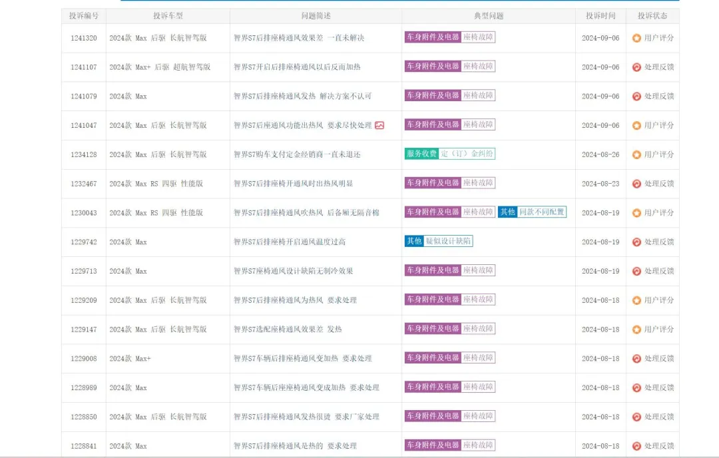Click the 用户评分 star icon for complaint 1241320
The height and width of the screenshot is (458, 719).
[x=636, y=38]
